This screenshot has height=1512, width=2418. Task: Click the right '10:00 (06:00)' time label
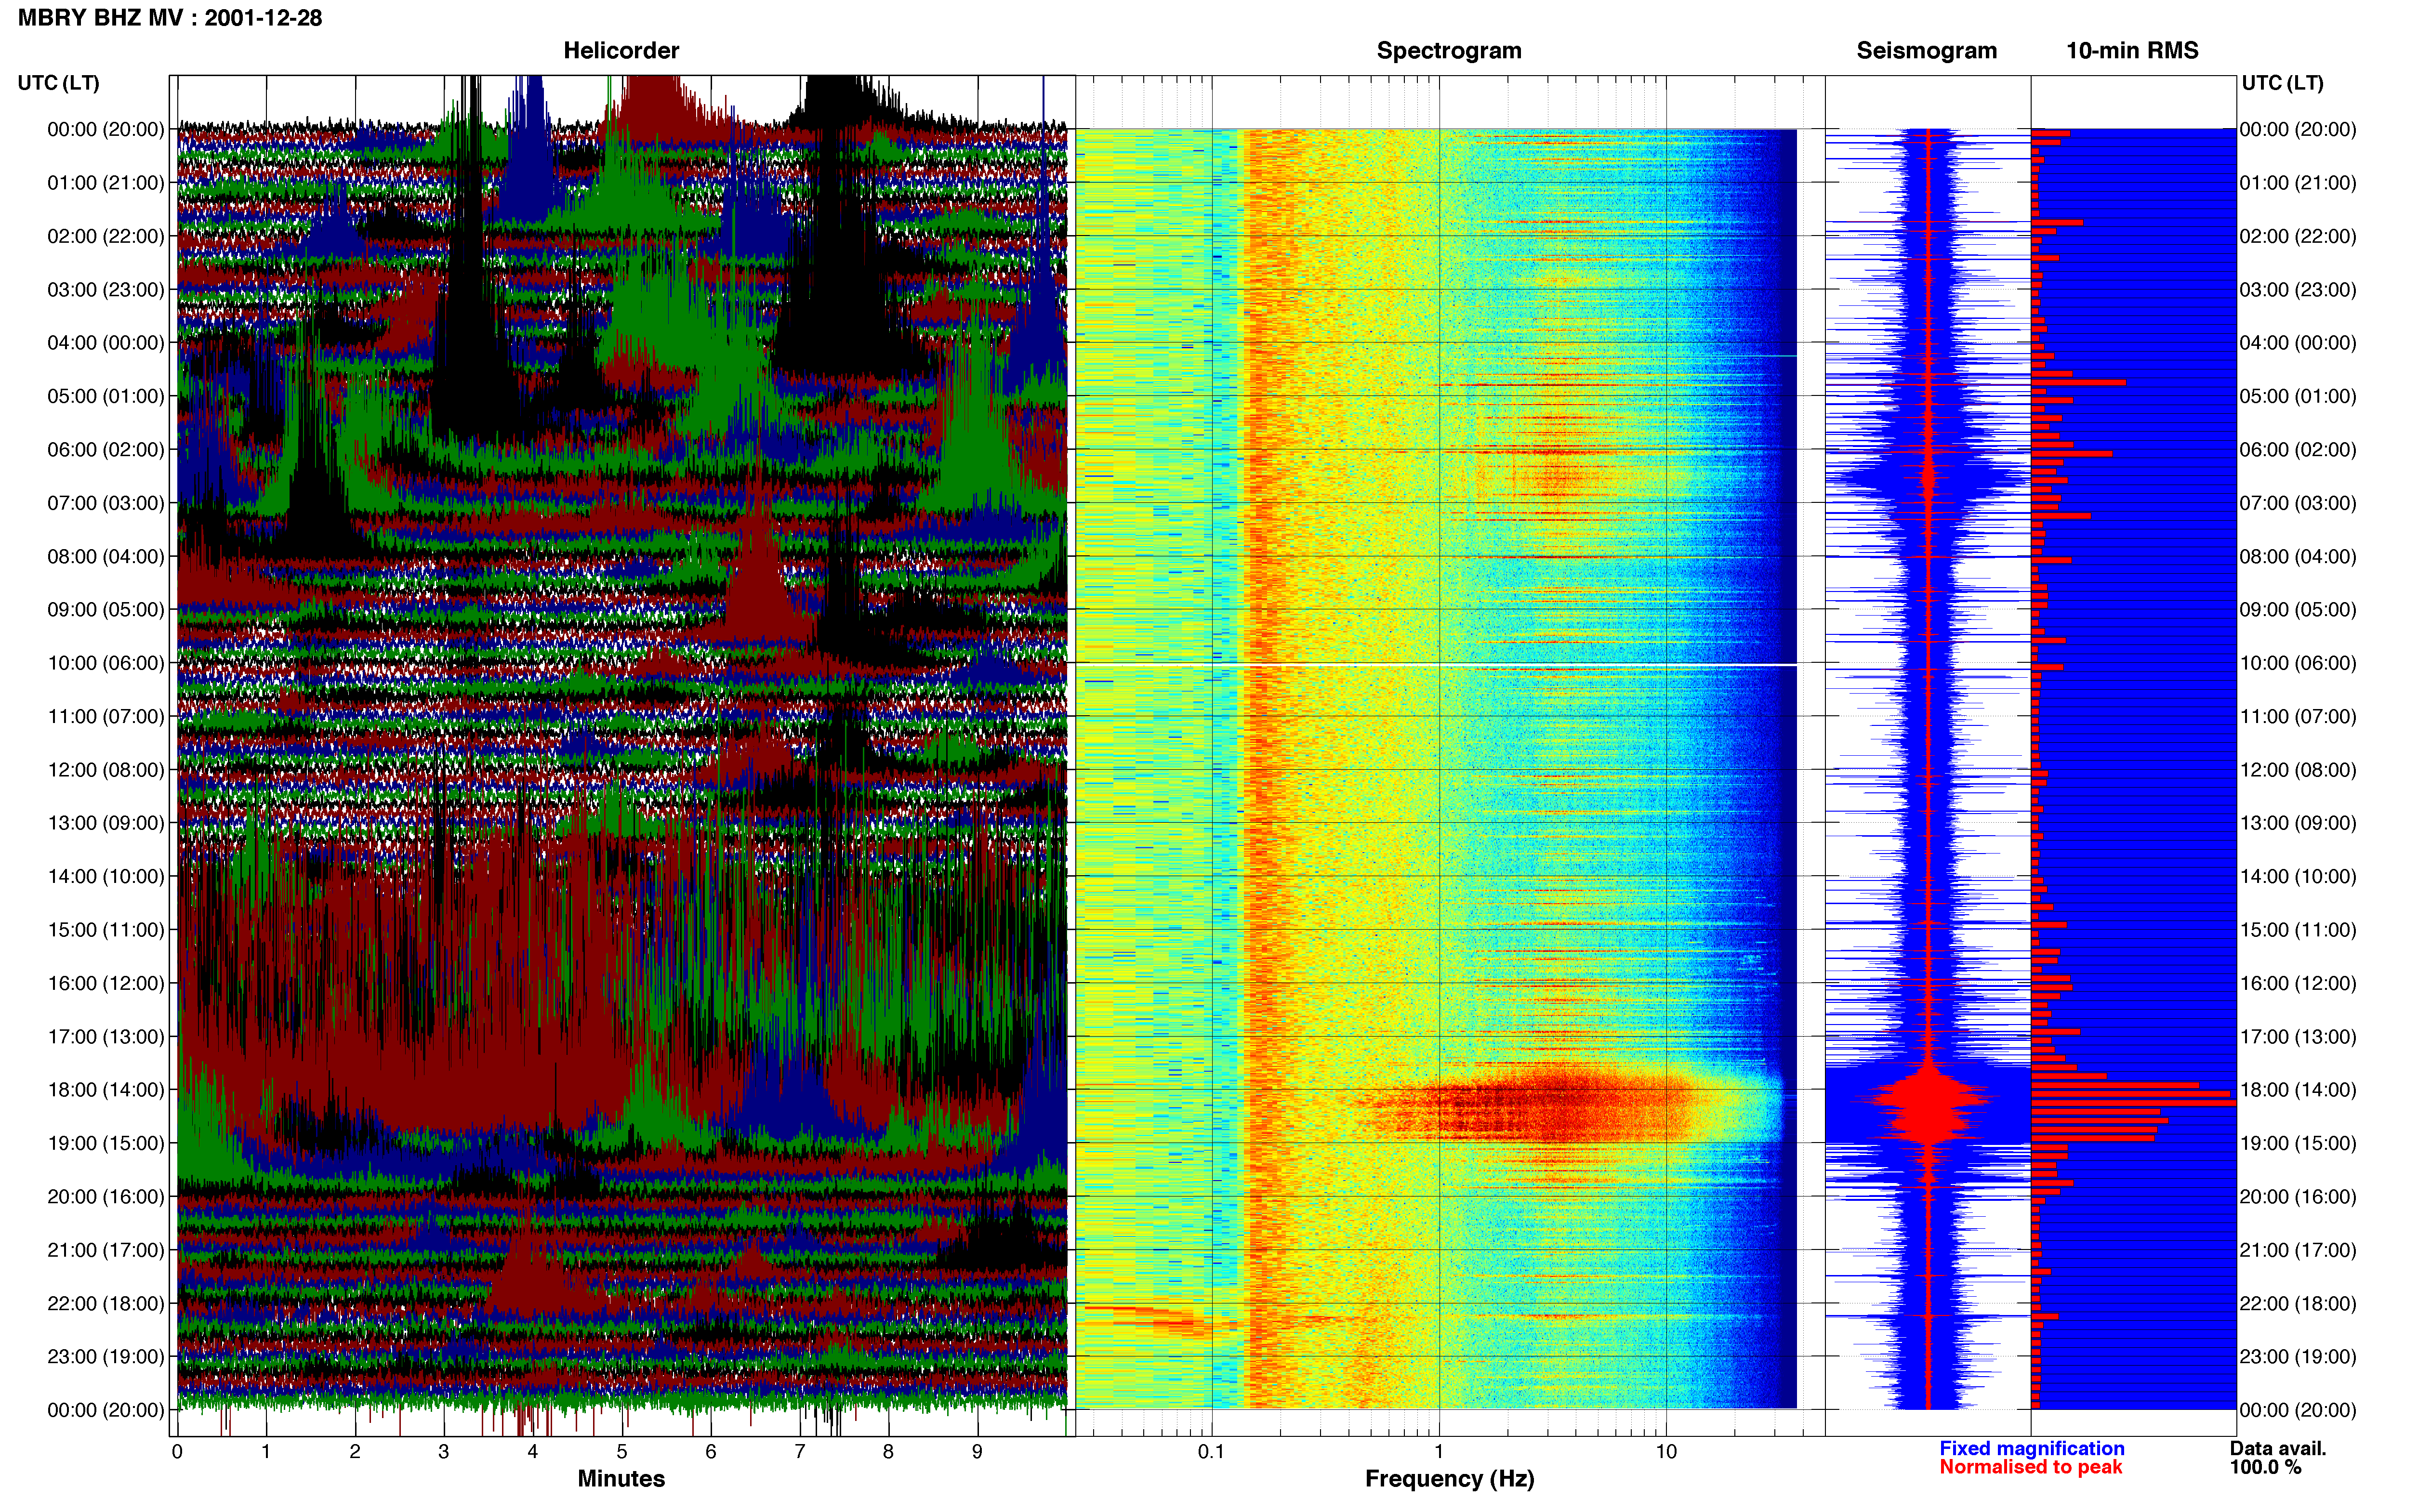click(x=2298, y=663)
